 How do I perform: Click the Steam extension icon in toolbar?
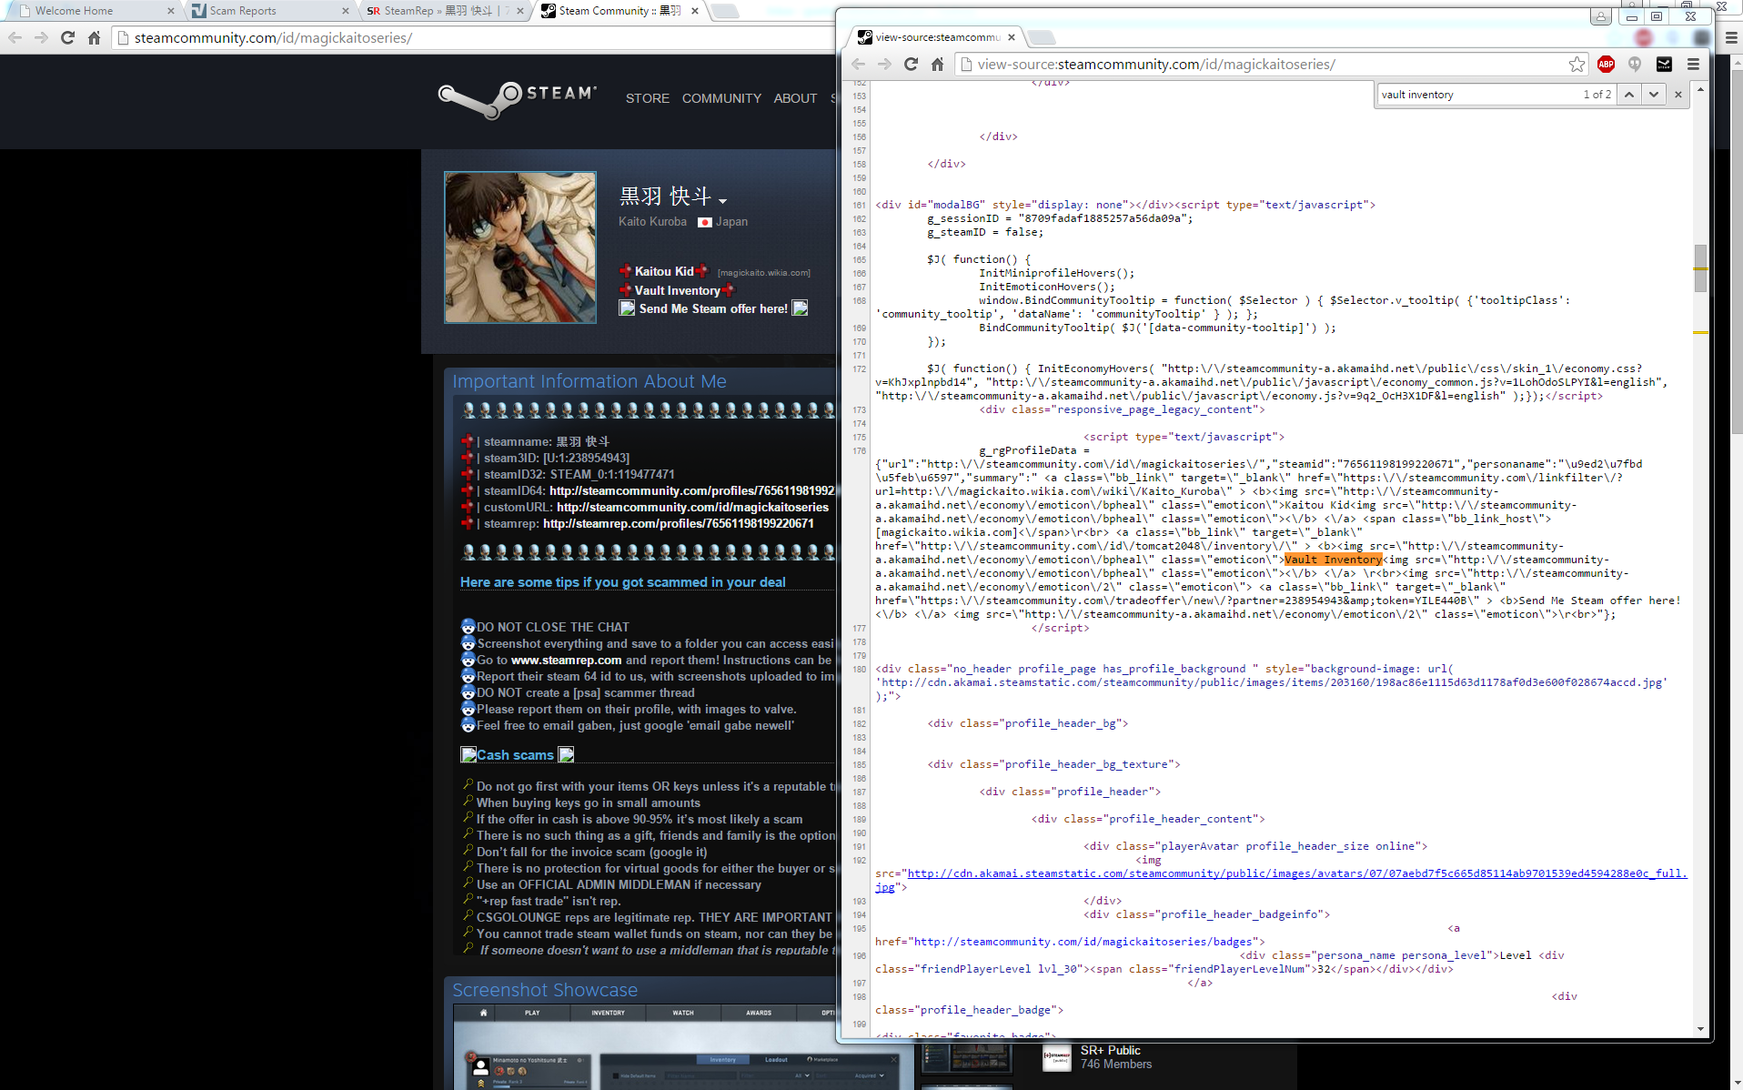click(x=1664, y=64)
